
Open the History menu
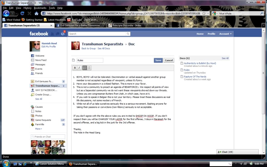27,8
